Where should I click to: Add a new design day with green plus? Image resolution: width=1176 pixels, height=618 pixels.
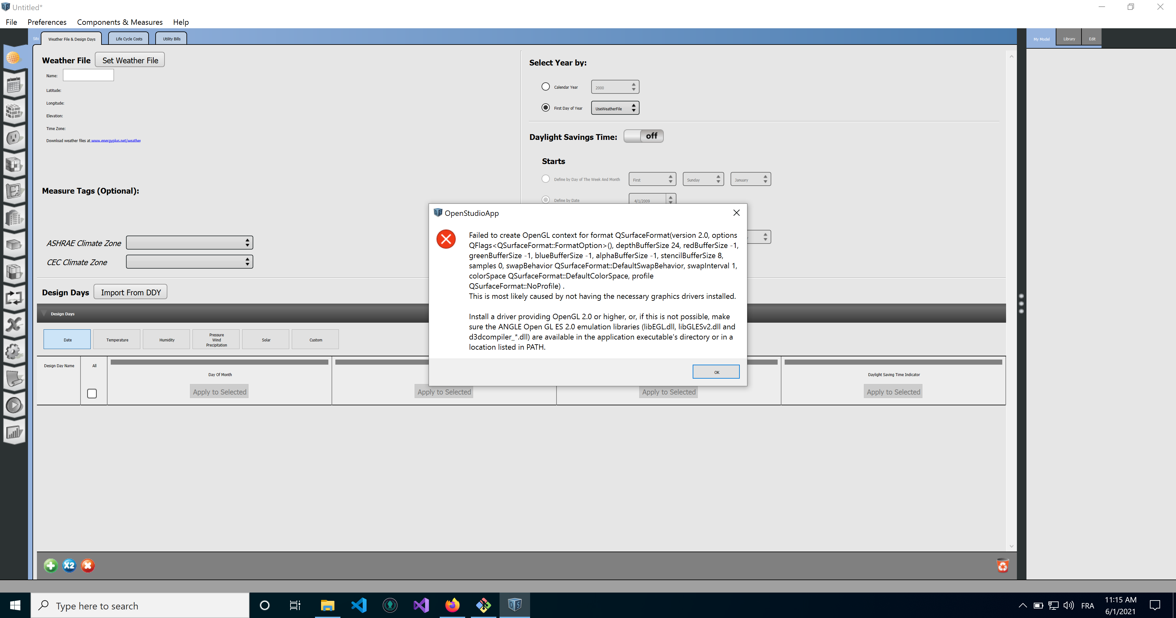click(51, 566)
